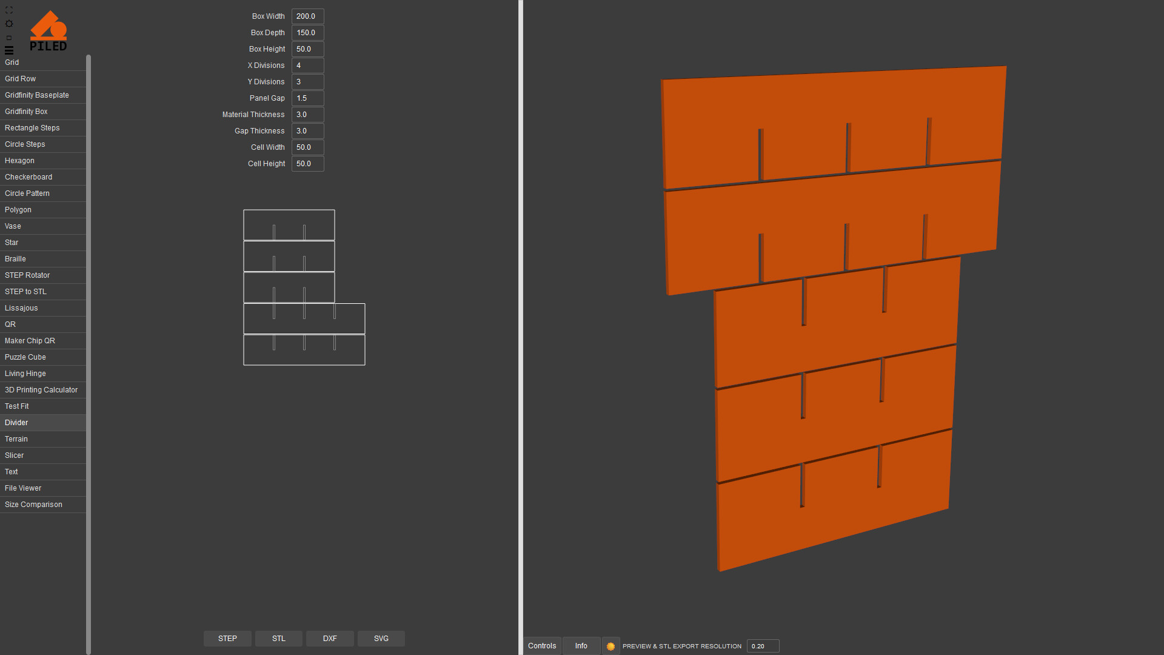
Task: Export as STL file
Action: [x=279, y=639]
